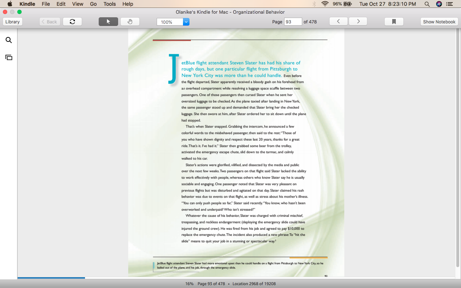Select the hand pan tool

[130, 22]
